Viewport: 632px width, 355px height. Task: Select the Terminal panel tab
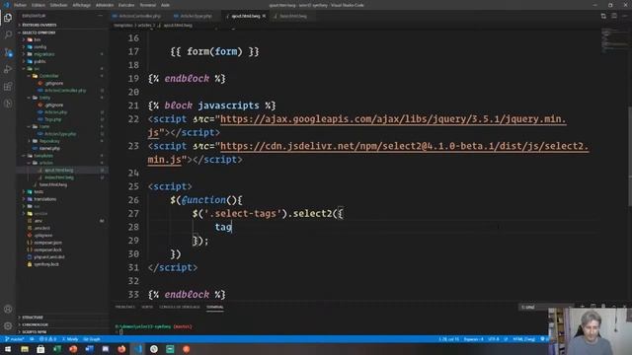coord(215,307)
